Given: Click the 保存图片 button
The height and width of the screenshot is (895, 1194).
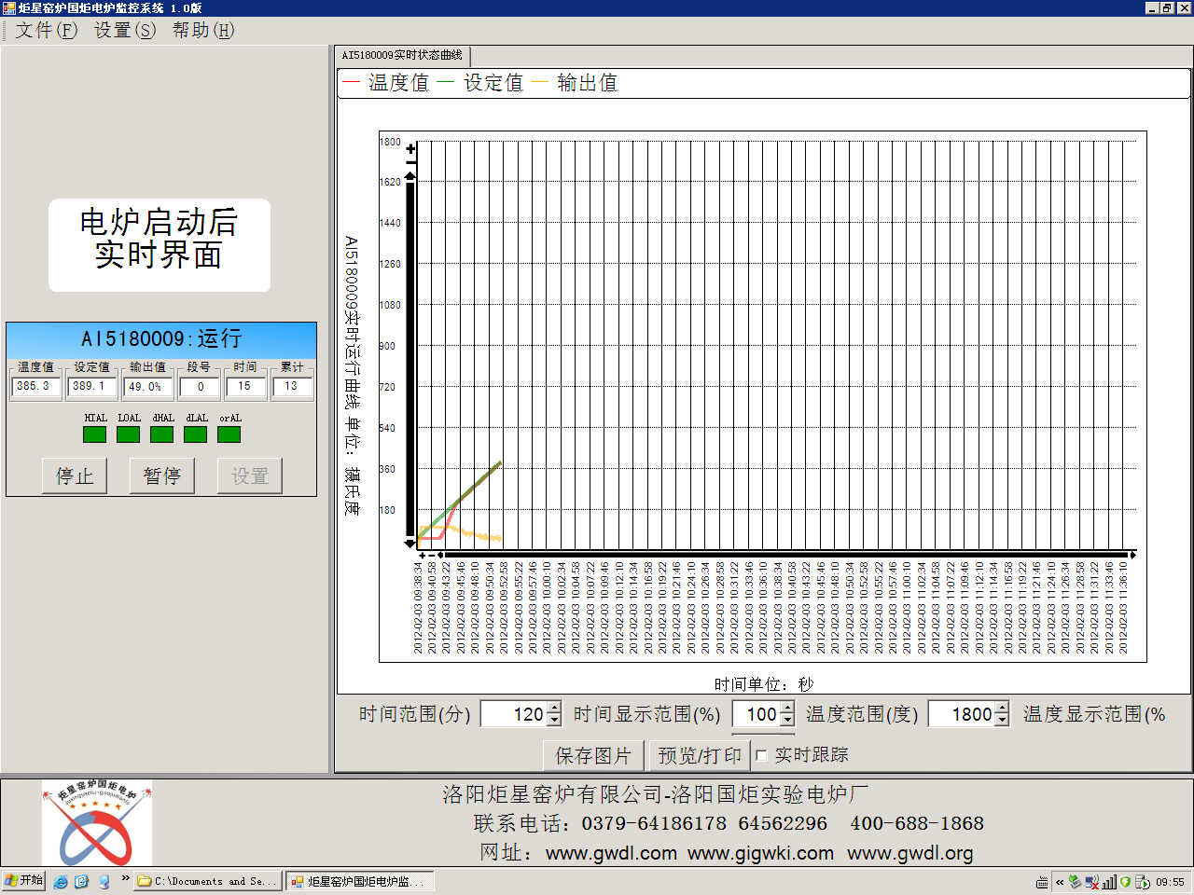Looking at the screenshot, I should [593, 755].
